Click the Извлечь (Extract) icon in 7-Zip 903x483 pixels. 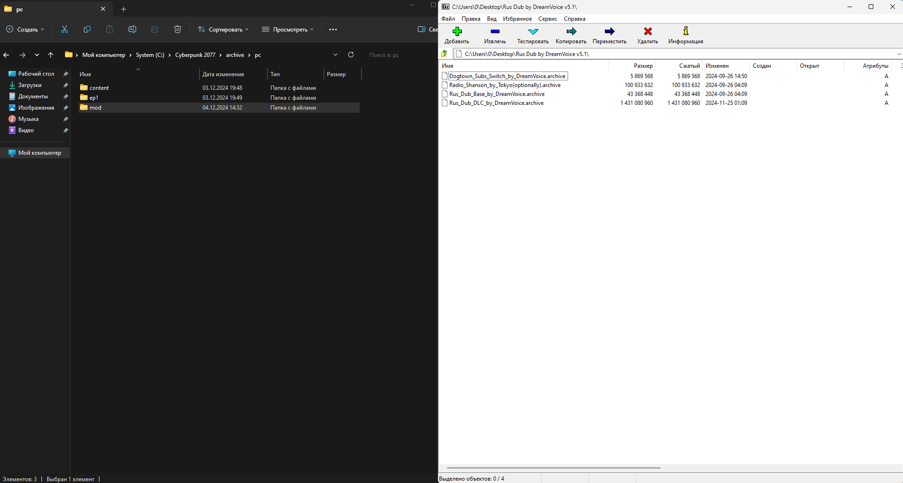(495, 32)
